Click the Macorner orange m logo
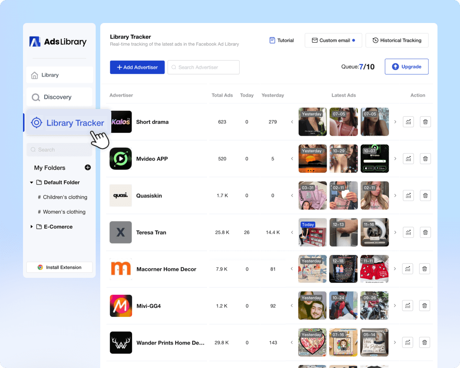The image size is (460, 368). coord(121,269)
